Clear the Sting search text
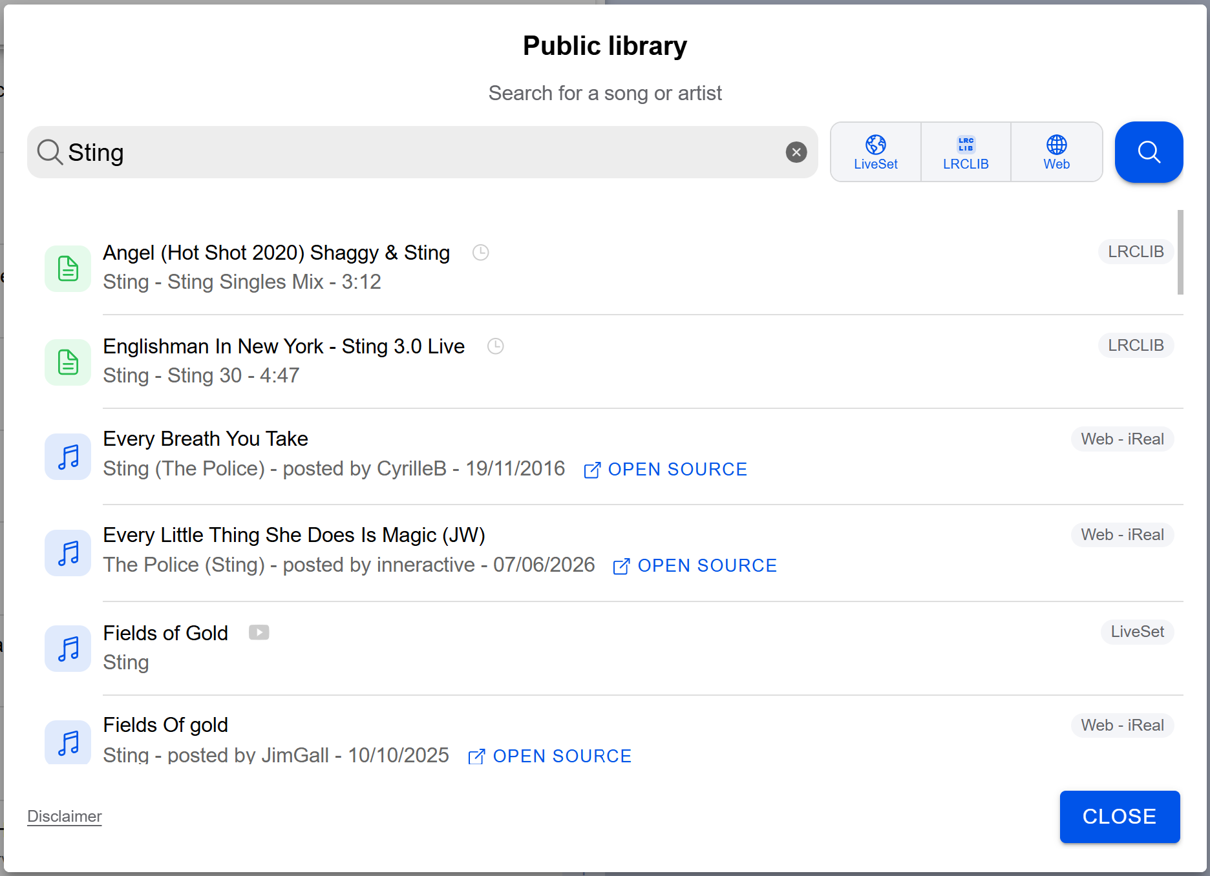This screenshot has height=876, width=1210. (x=796, y=152)
